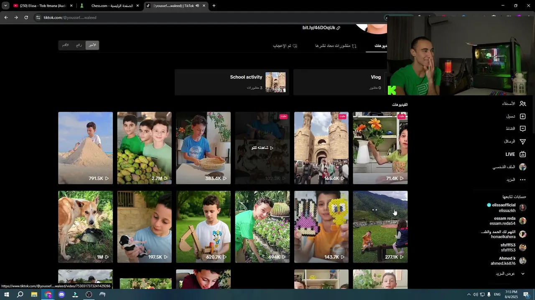Play the sand pyramid video with 791.5K views
Image resolution: width=535 pixels, height=300 pixels.
coord(85,148)
